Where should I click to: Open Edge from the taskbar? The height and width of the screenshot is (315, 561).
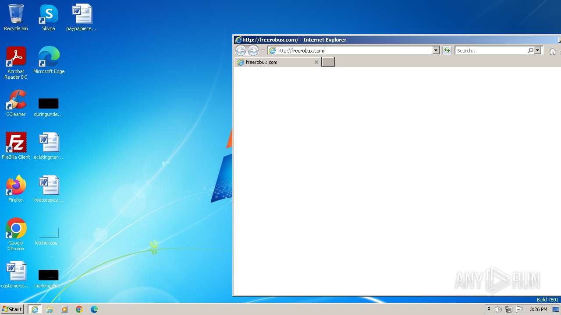pos(94,309)
